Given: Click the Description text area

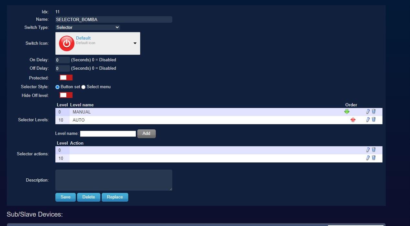Looking at the screenshot, I should pos(113,180).
